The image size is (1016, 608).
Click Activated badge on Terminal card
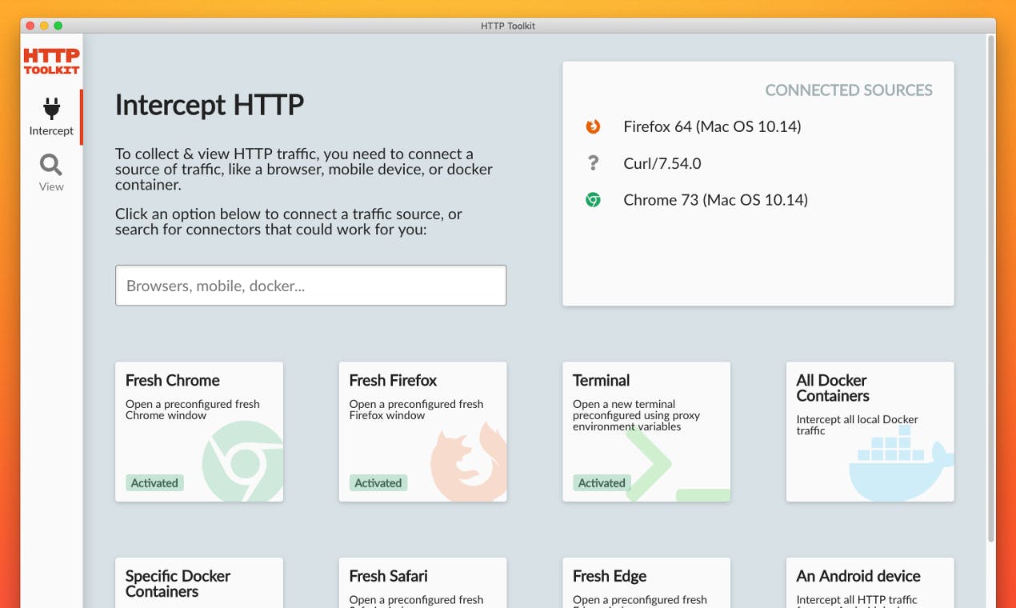point(602,483)
